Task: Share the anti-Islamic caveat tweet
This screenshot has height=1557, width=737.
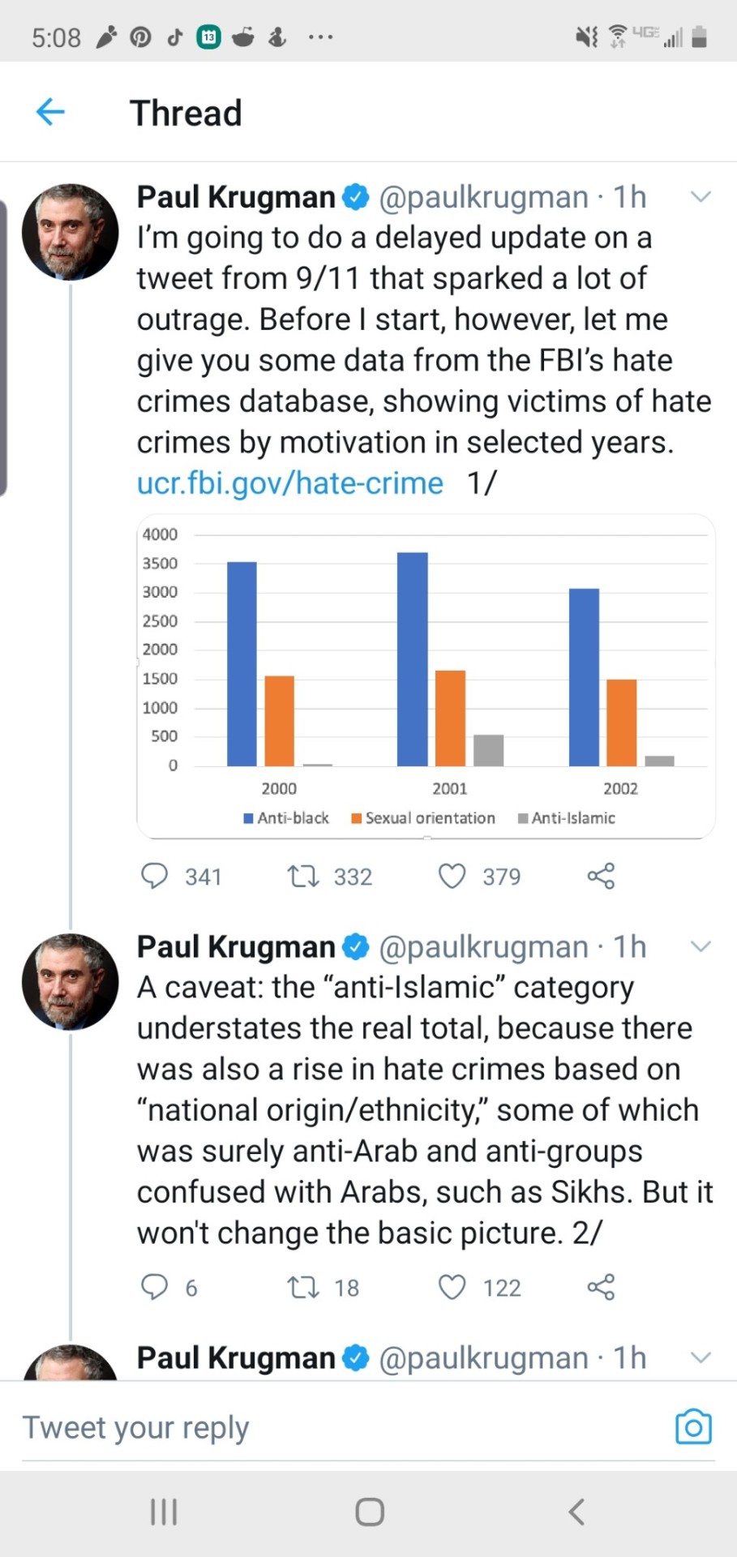Action: pyautogui.click(x=601, y=1287)
